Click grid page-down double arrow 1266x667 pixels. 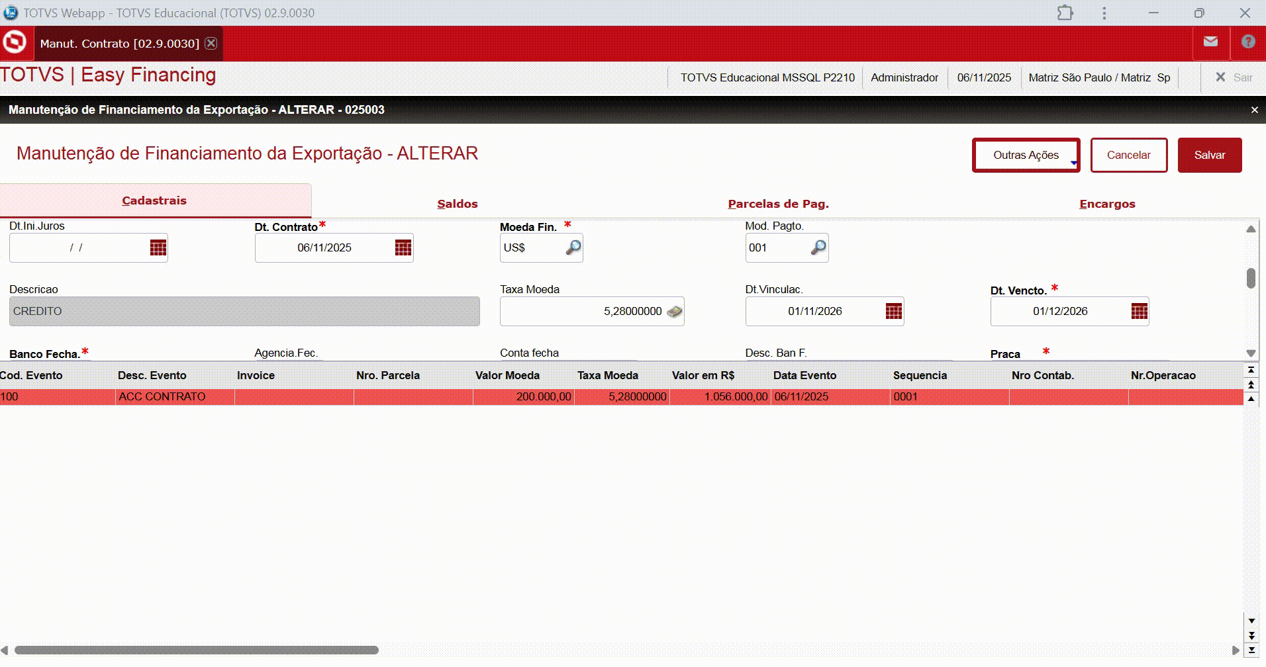point(1251,635)
